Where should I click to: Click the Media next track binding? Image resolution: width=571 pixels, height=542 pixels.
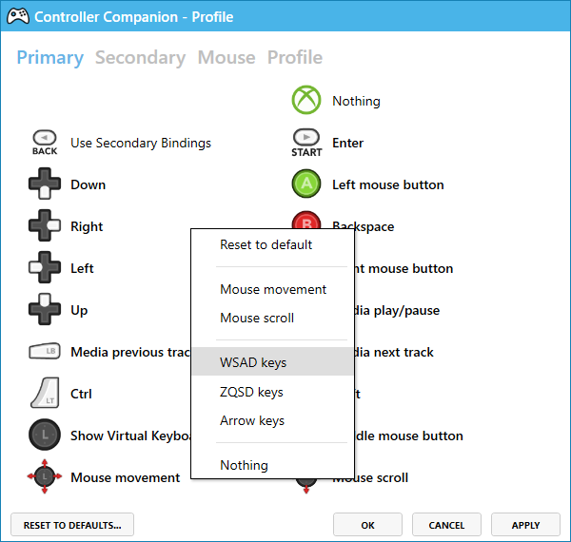click(394, 352)
